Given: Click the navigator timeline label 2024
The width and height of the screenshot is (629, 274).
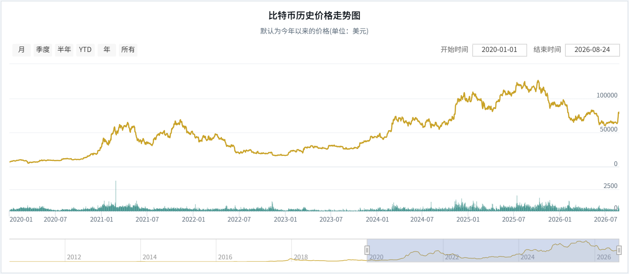Looking at the screenshot, I should pos(528,257).
